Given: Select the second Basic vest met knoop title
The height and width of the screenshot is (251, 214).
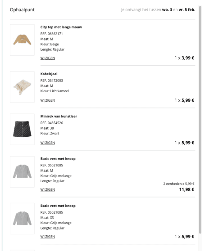Looking at the screenshot, I should tap(58, 206).
